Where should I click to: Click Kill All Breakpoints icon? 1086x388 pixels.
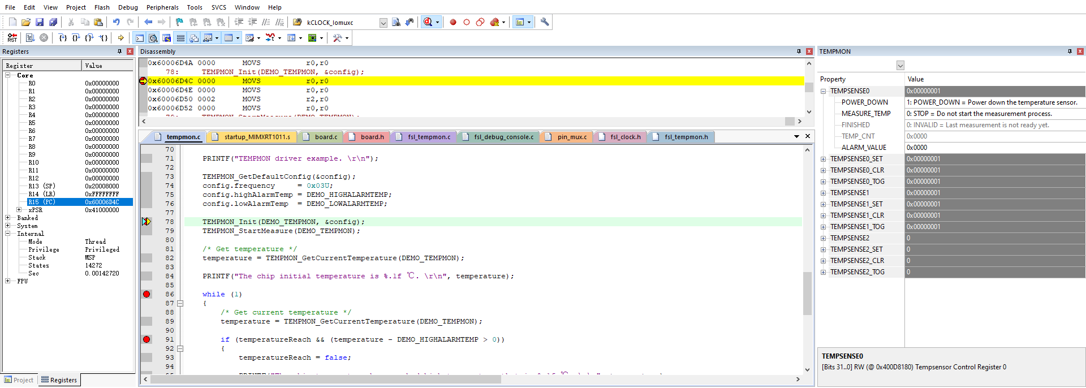(x=495, y=22)
